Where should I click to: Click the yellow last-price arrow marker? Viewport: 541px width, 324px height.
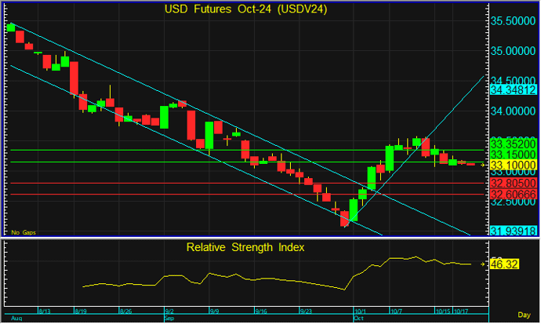click(481, 165)
